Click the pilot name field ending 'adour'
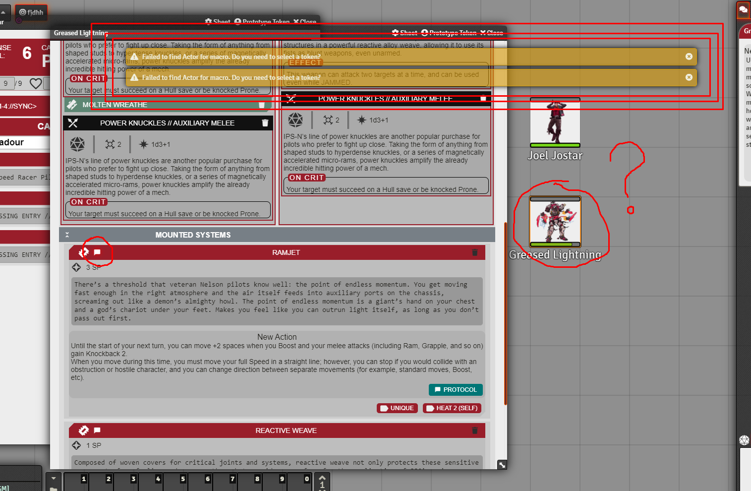 (x=25, y=142)
